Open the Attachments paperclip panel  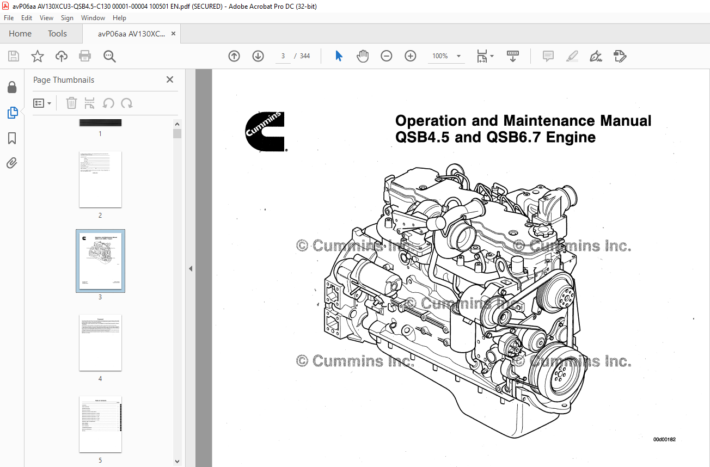click(12, 163)
